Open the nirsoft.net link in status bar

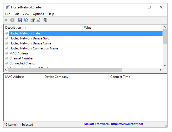click(127, 124)
